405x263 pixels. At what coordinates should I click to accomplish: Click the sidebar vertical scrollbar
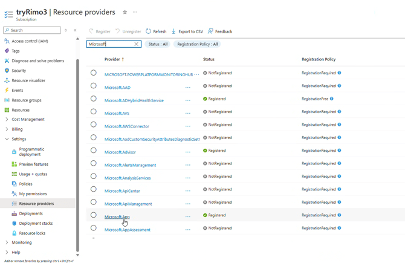(x=77, y=155)
